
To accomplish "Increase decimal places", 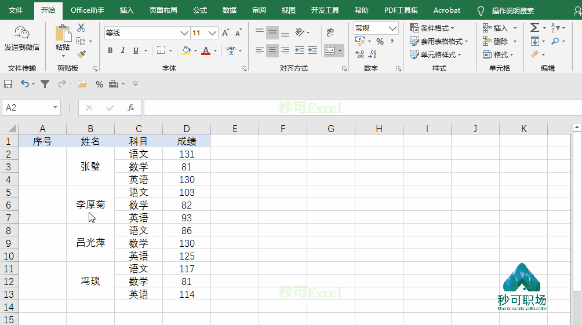I will click(359, 54).
